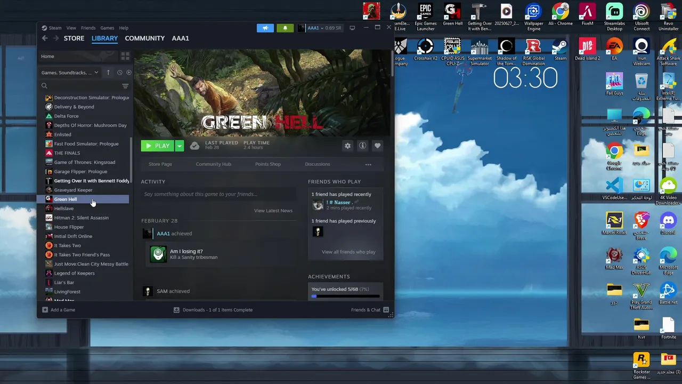Open the Friends menu
This screenshot has width=682, height=384.
[88, 28]
